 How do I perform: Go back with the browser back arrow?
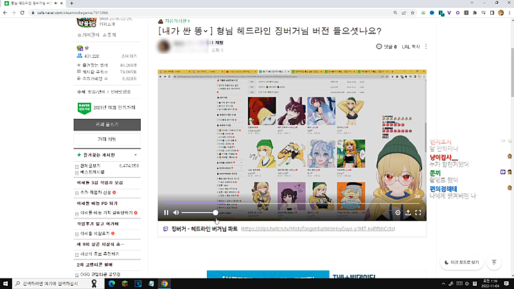click(x=5, y=13)
